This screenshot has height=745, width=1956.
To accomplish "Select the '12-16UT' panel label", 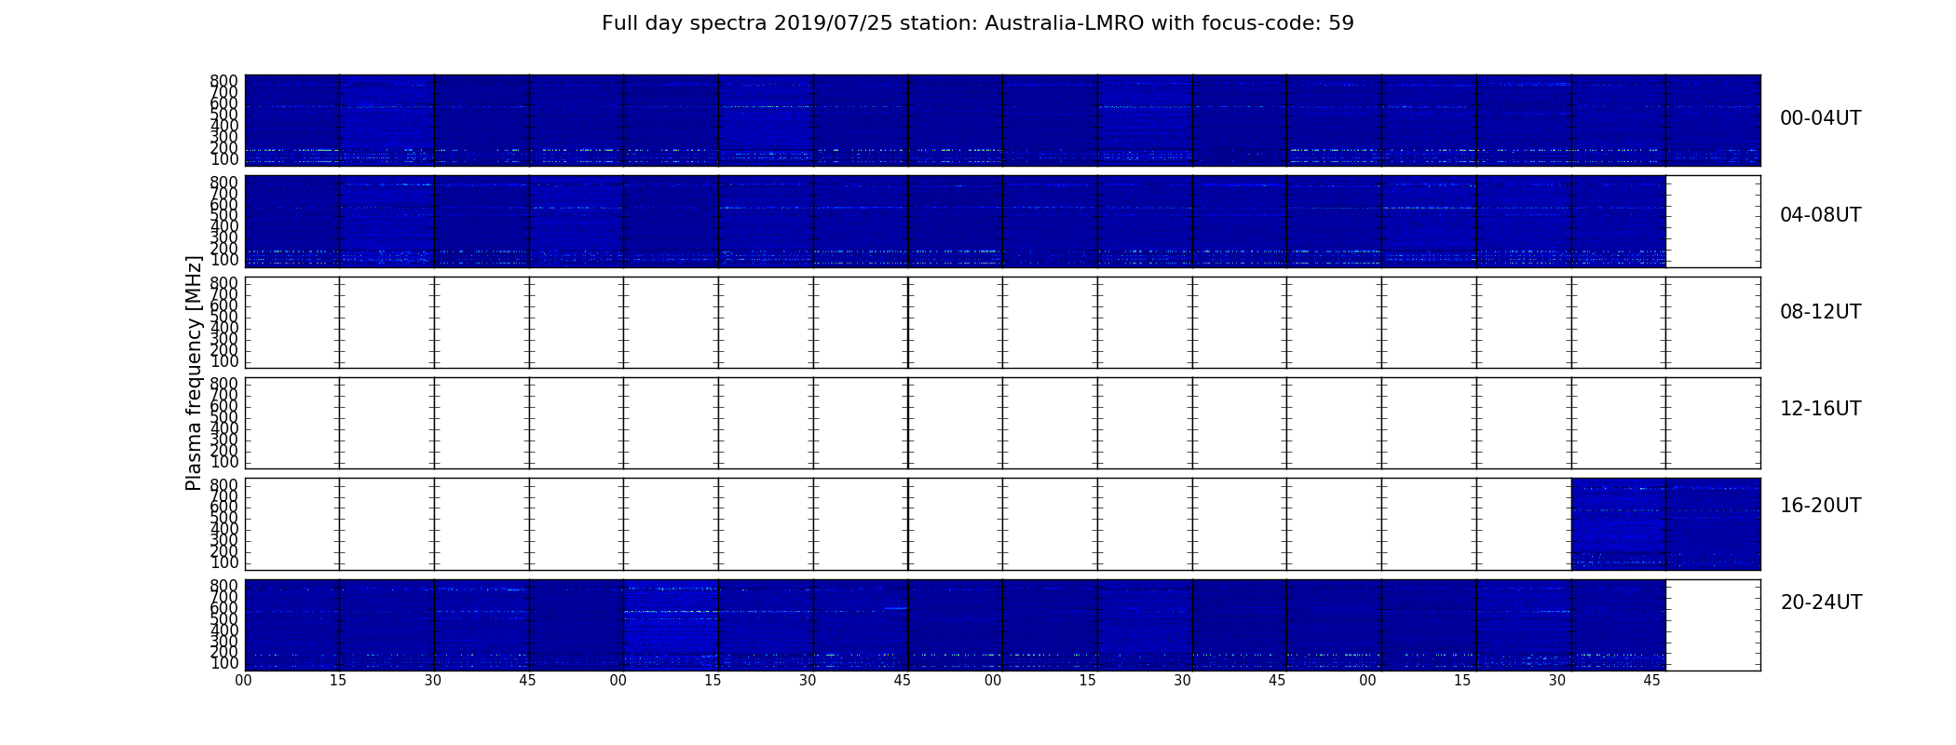I will point(1820,409).
